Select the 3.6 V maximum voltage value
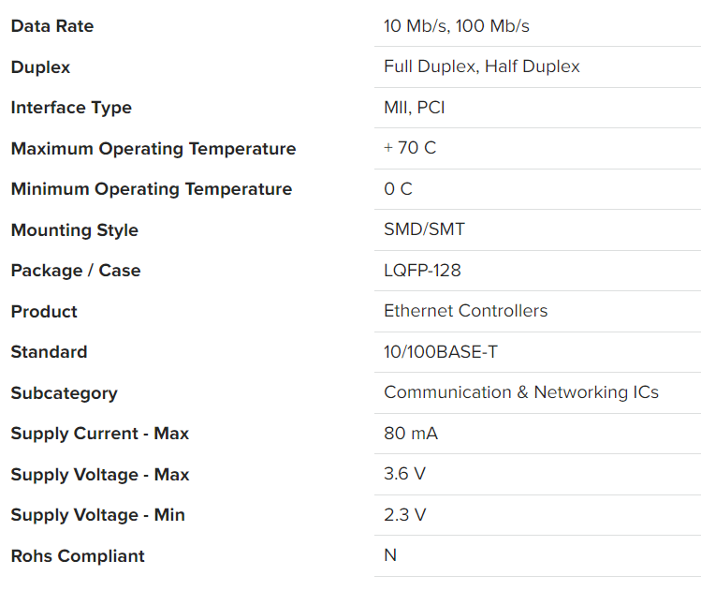Screen dimensions: 701x590 [404, 474]
